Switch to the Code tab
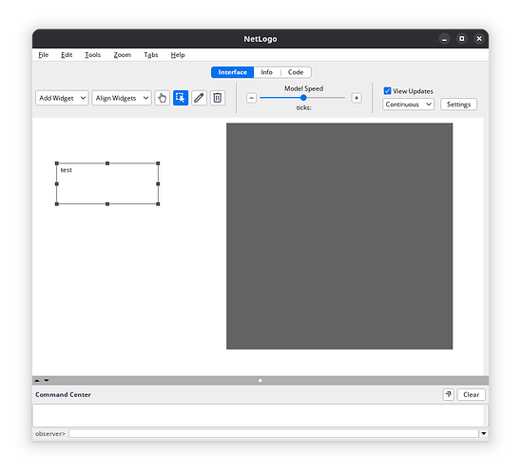 tap(296, 72)
